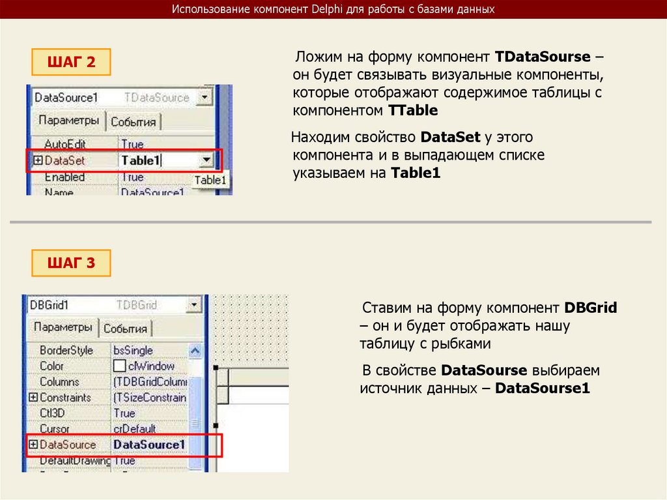
Task: Select the Columns property row
Action: [107, 381]
